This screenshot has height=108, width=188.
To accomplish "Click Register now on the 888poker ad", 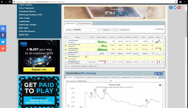I will [x=39, y=69].
